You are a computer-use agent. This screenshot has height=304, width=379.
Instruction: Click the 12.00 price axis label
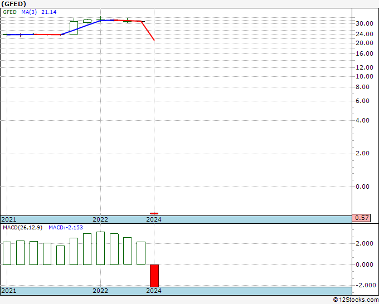tap(365, 67)
